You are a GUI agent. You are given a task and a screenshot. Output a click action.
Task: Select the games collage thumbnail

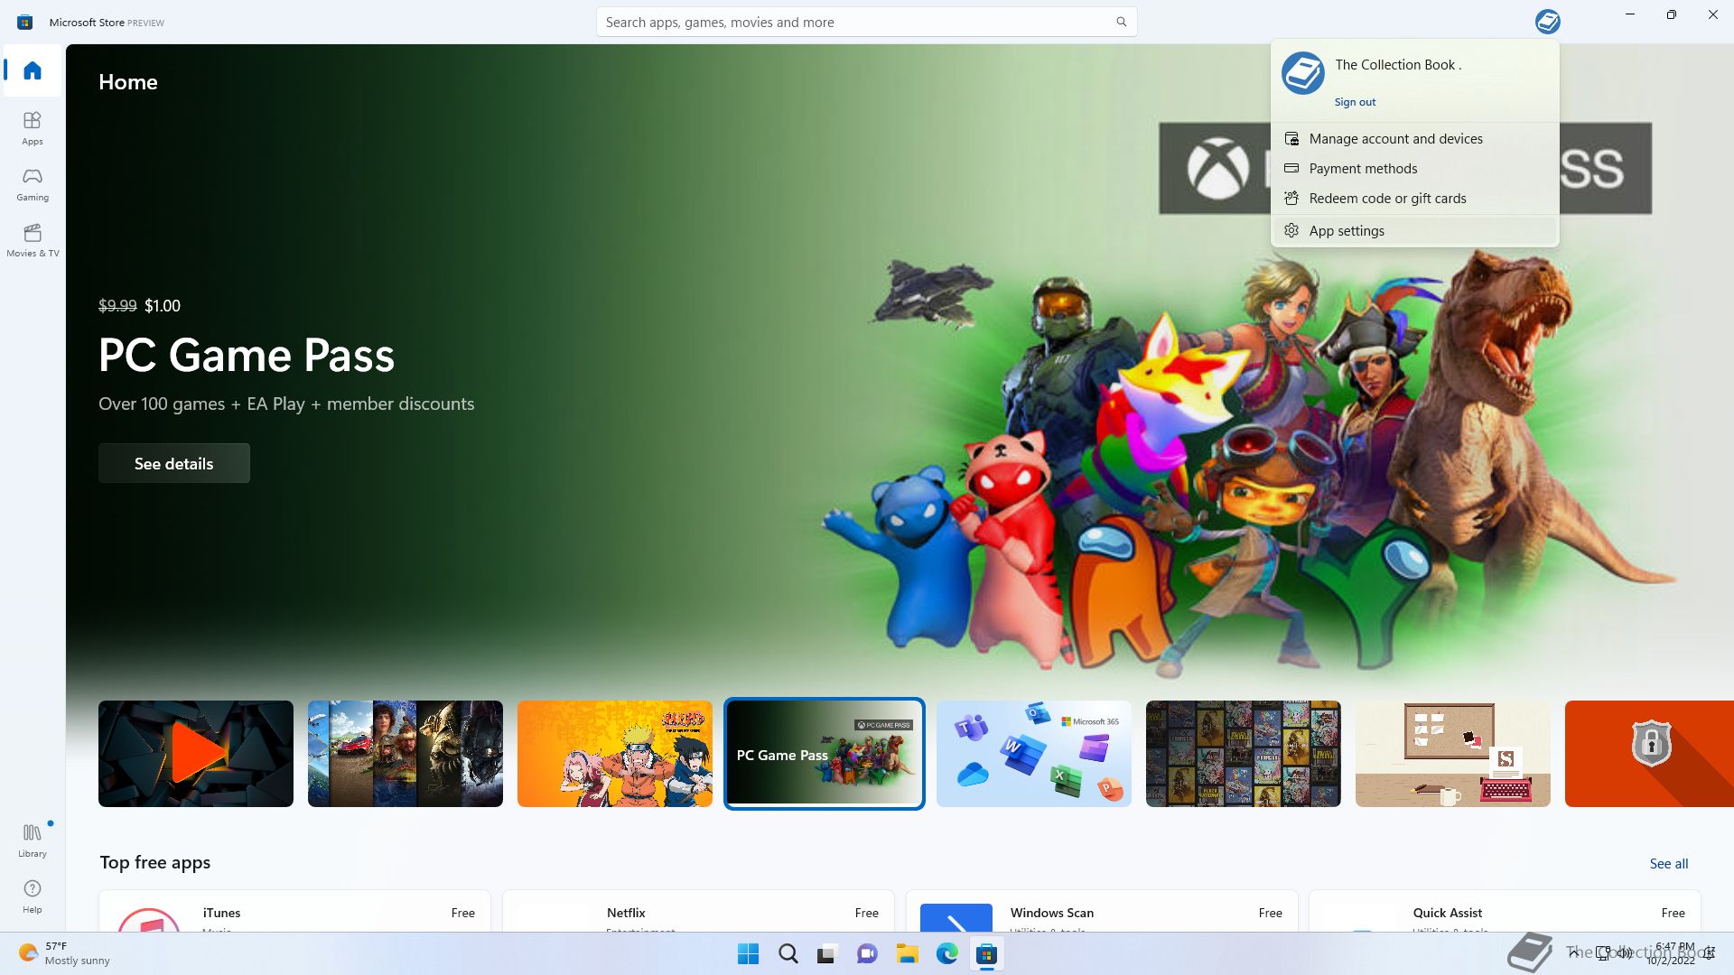(406, 754)
